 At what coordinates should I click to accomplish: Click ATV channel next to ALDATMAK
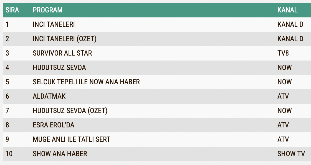(x=283, y=96)
